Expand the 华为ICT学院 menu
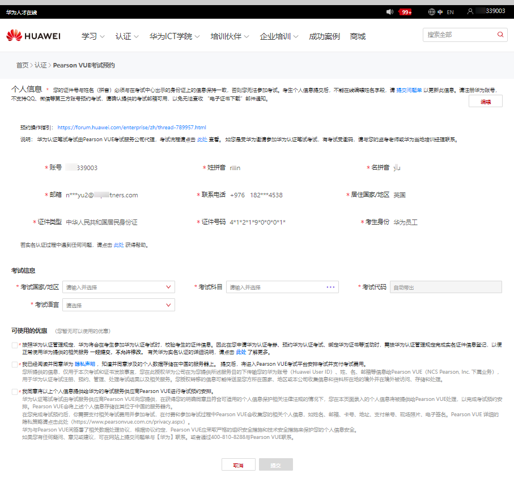514x482 pixels. [x=175, y=36]
